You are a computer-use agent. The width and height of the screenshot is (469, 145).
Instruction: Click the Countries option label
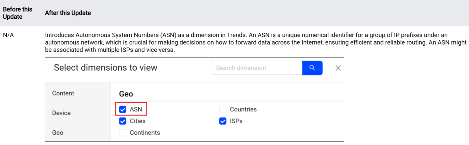243,109
